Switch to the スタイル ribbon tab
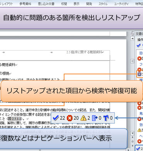Viewport: 143px width, 151px height. click(103, 4)
